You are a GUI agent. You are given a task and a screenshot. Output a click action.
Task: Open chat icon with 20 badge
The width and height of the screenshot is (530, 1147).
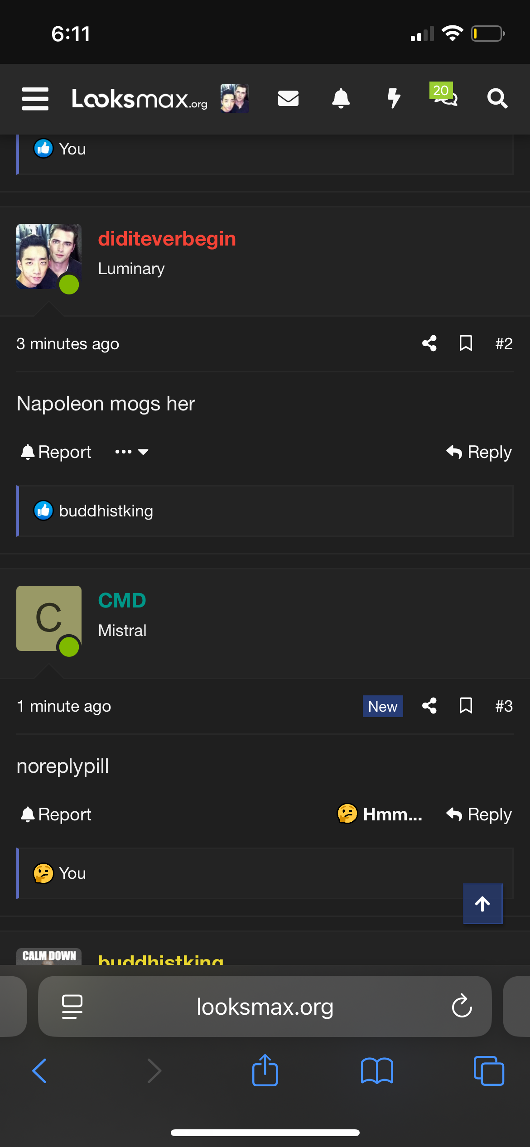click(444, 95)
